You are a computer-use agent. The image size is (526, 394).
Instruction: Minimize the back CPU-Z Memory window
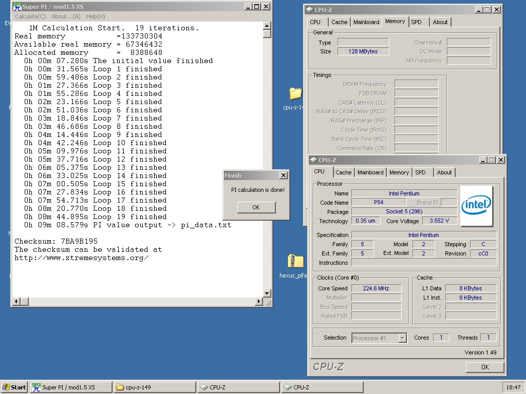479,10
